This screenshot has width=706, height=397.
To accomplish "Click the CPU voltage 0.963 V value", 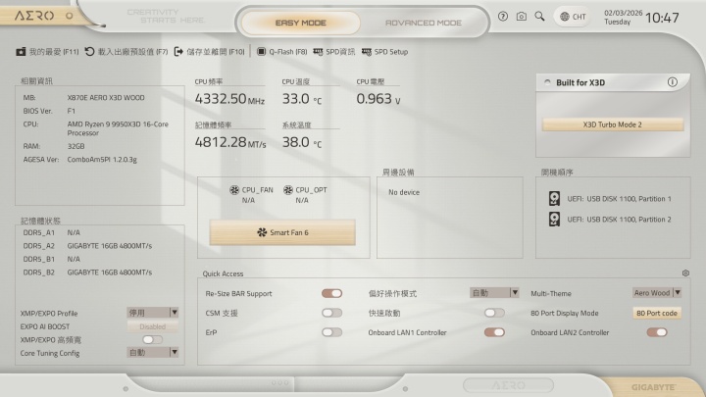I will click(x=378, y=99).
